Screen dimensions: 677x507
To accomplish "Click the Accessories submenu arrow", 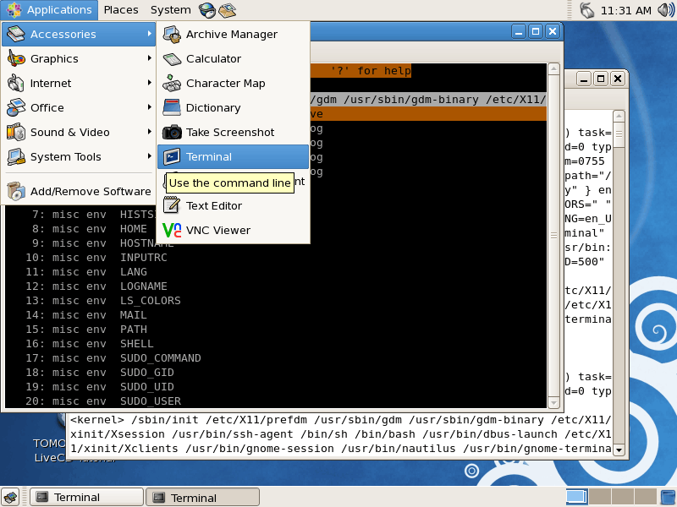I will click(150, 33).
